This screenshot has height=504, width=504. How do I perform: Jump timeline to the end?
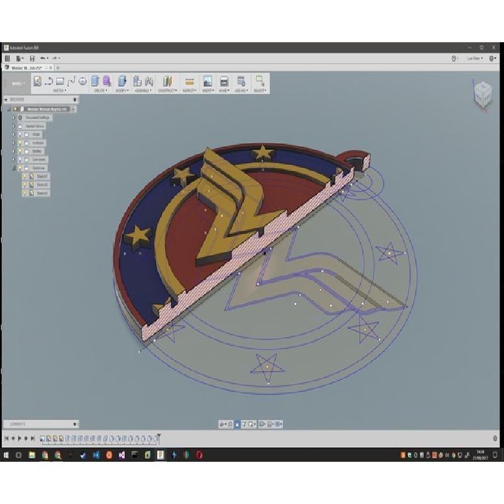[33, 438]
